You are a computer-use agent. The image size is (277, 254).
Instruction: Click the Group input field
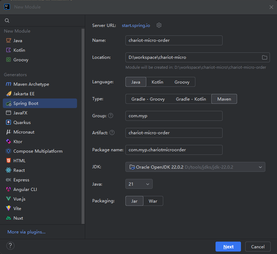click(x=174, y=116)
